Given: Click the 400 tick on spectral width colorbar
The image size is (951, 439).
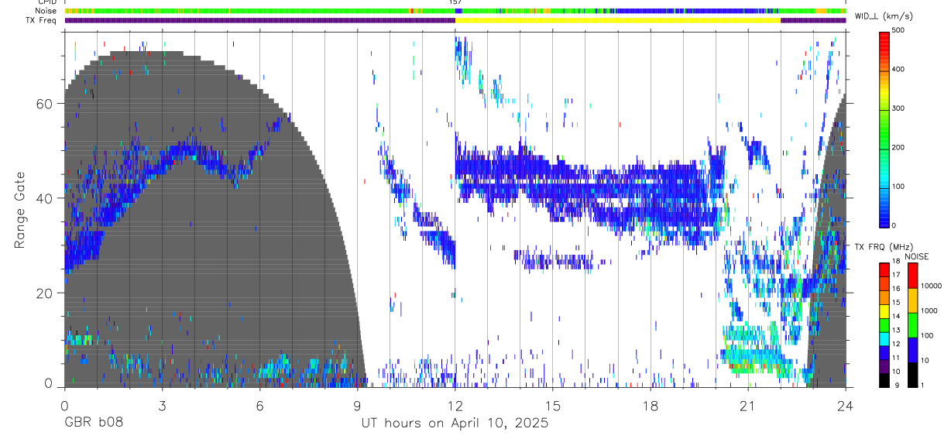Looking at the screenshot, I should click(x=898, y=70).
